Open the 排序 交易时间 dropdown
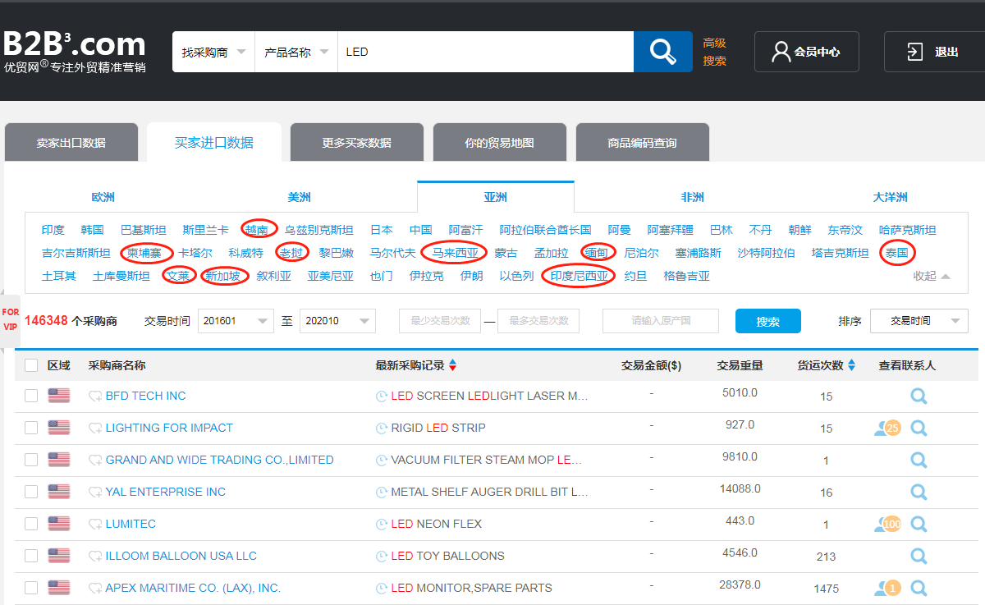The image size is (985, 605). point(919,321)
